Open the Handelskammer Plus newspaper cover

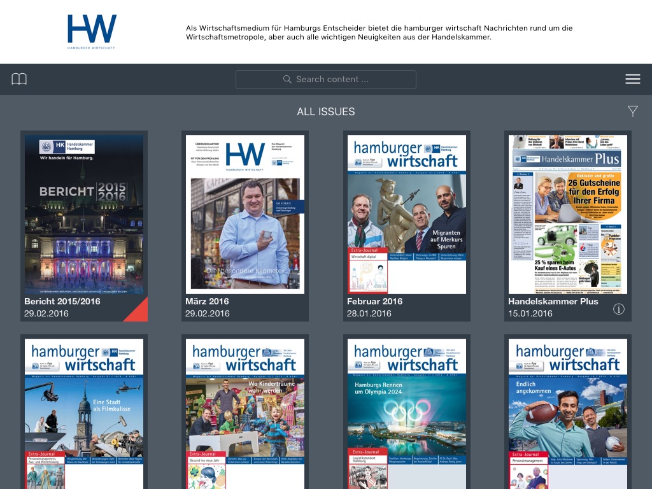pos(567,214)
